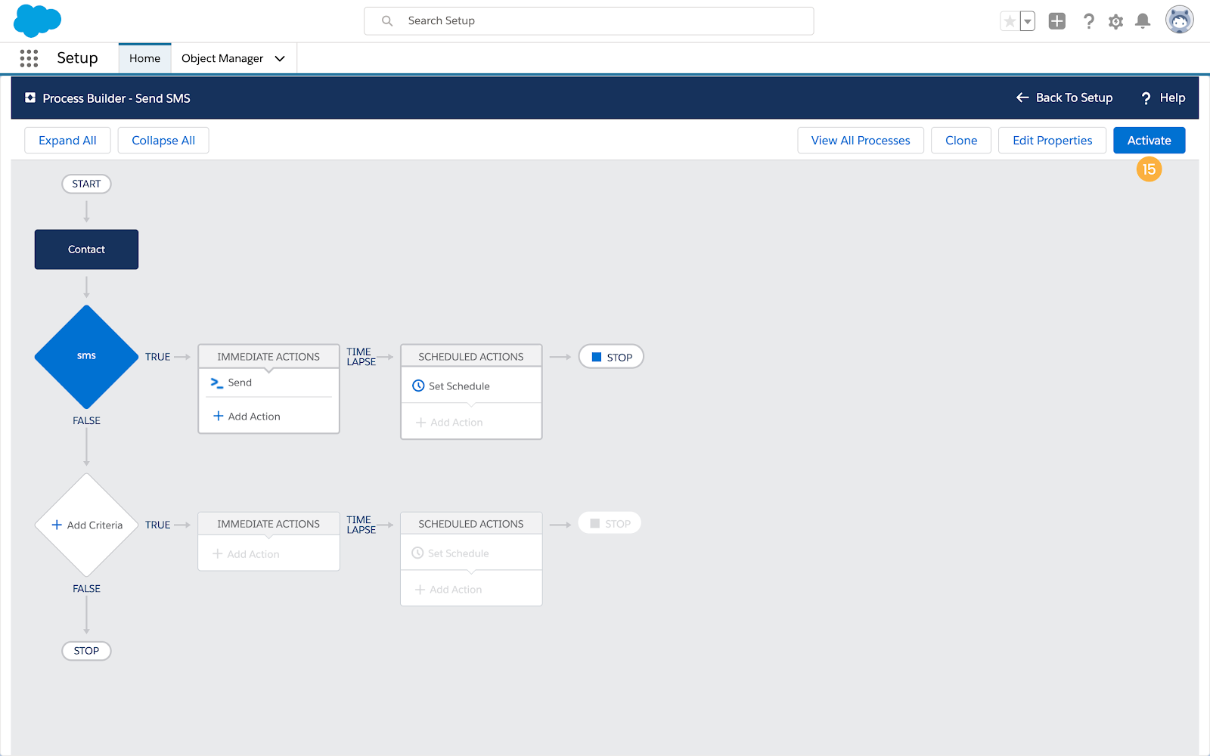1210x756 pixels.
Task: Open the favorites list dropdown arrow
Action: coord(1027,21)
